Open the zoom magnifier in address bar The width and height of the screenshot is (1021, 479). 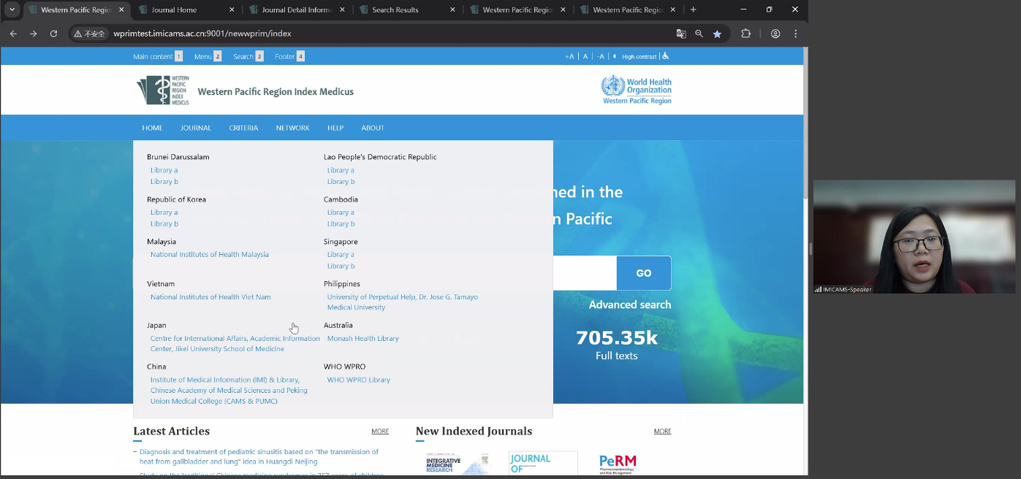[699, 34]
